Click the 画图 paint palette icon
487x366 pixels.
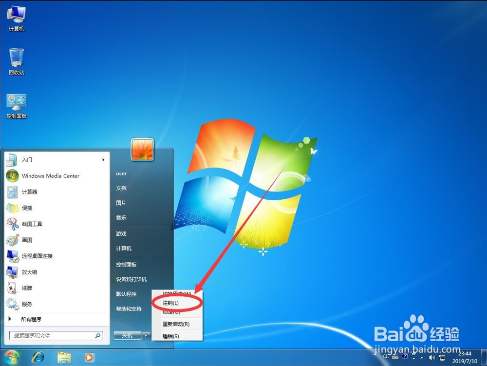point(13,240)
